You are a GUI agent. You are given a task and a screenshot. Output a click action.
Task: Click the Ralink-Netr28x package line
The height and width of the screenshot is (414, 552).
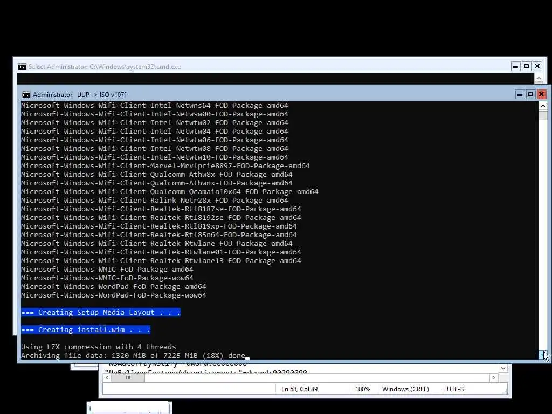pyautogui.click(x=155, y=201)
